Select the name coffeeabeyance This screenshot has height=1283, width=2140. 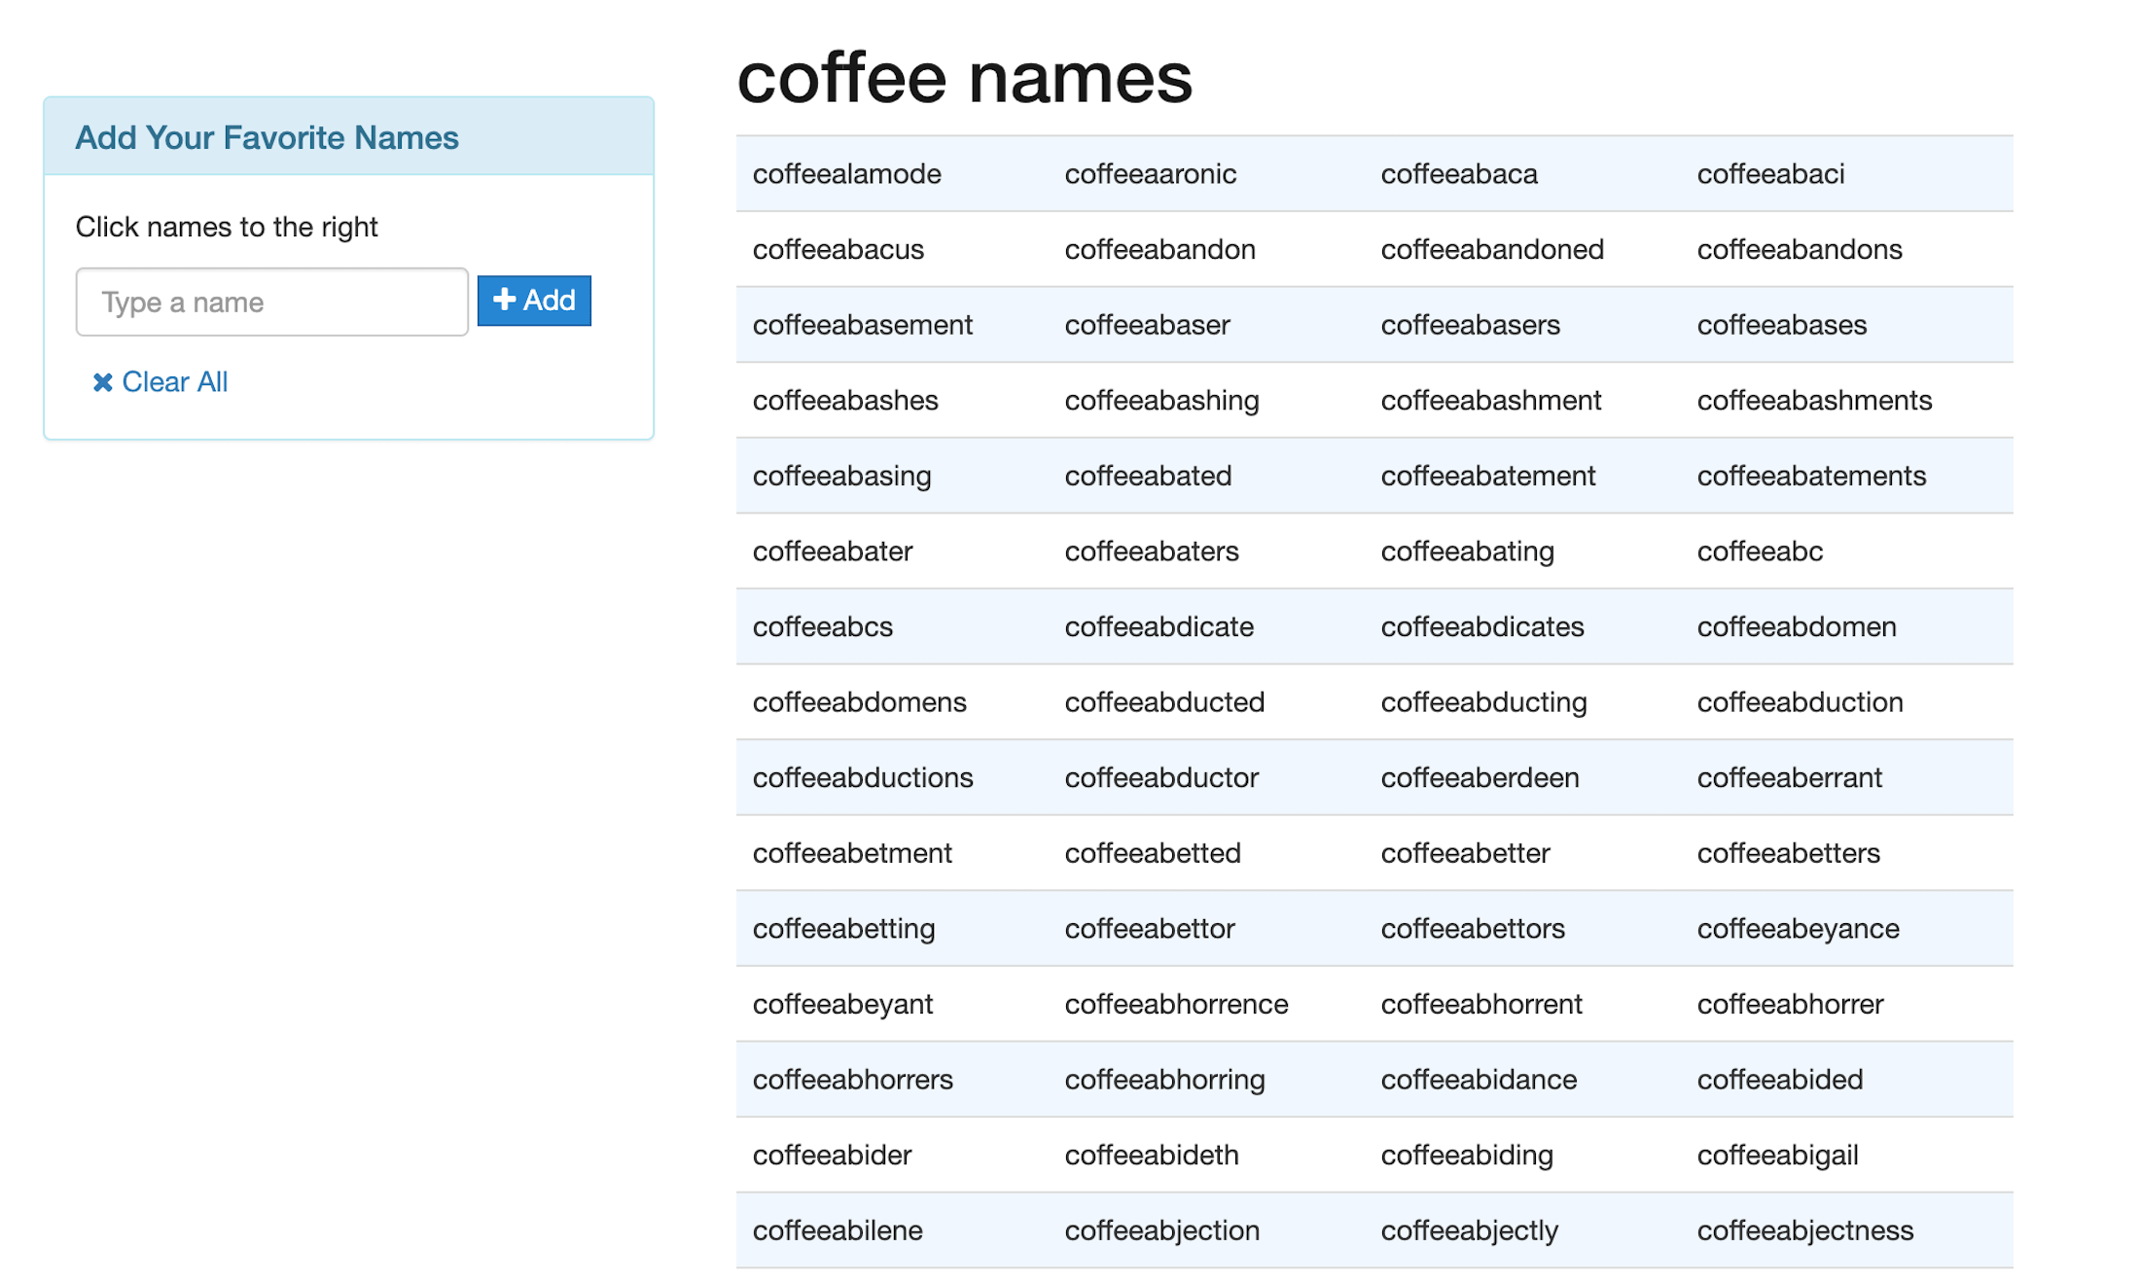coord(1799,928)
